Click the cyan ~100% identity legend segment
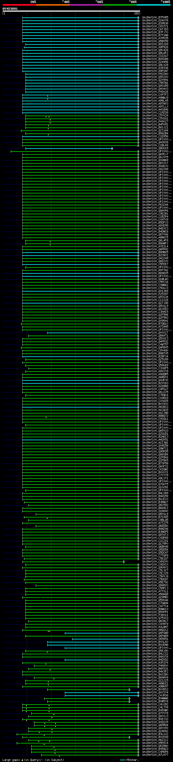173x762 pixels. [x=154, y=5]
